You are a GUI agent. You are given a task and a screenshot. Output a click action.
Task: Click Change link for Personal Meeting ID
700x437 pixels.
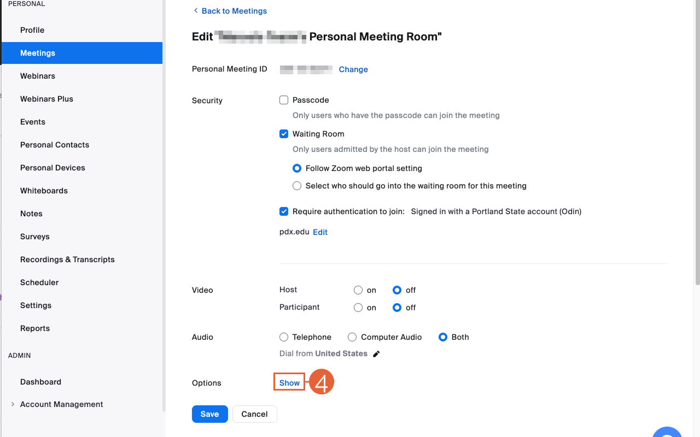click(353, 69)
